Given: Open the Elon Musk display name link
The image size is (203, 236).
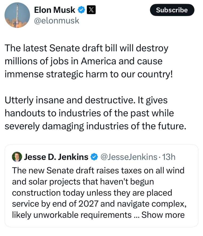Looking at the screenshot, I should (54, 10).
